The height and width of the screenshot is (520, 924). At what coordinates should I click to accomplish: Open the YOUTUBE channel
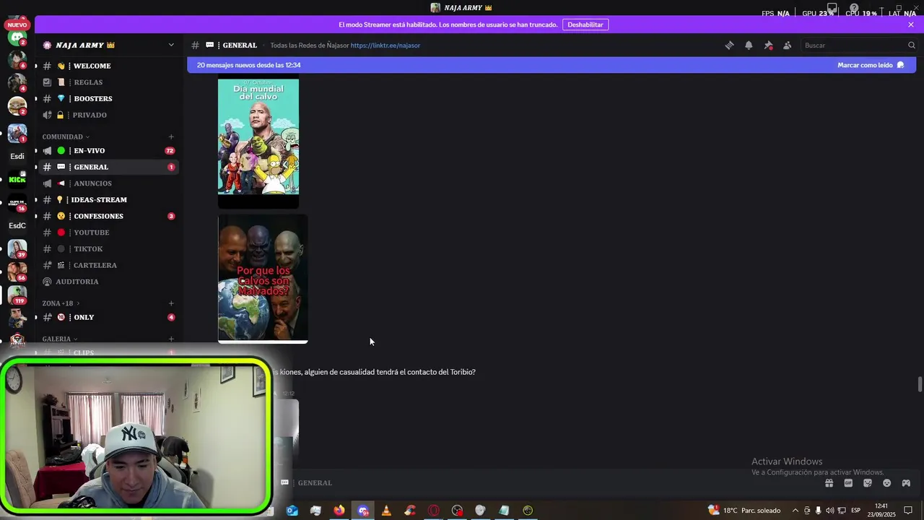[x=108, y=233]
